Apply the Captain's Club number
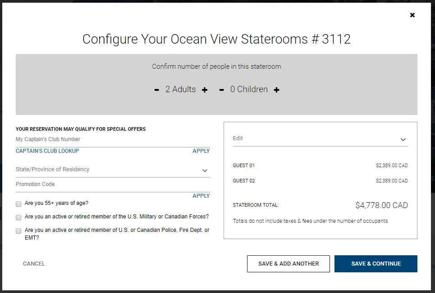Image resolution: width=435 pixels, height=293 pixels. tap(201, 151)
